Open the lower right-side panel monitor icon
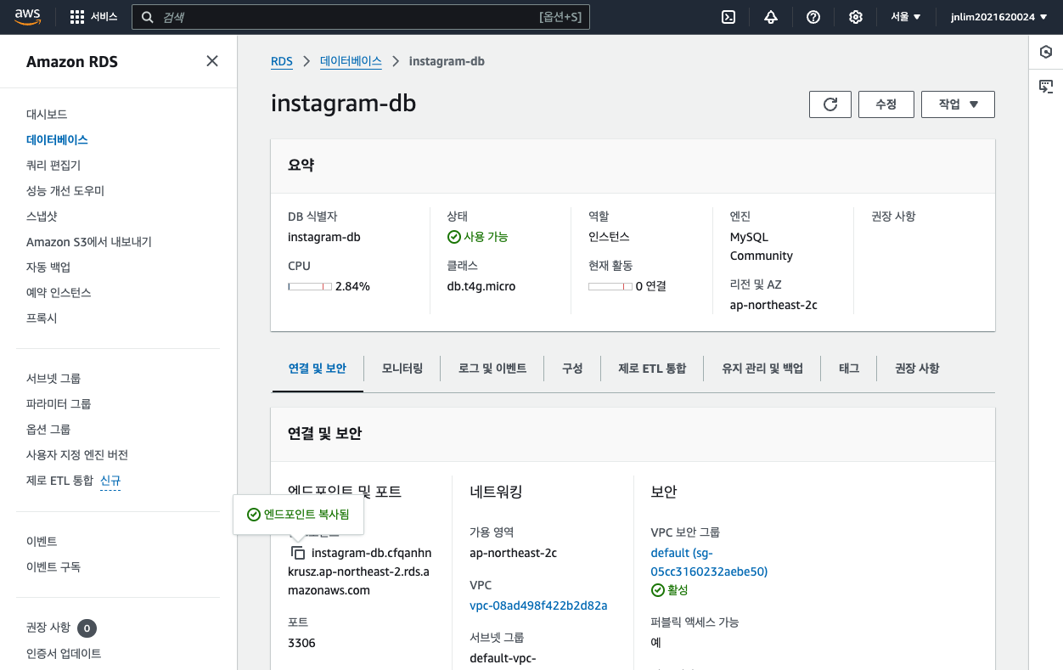The height and width of the screenshot is (670, 1063). click(1046, 86)
